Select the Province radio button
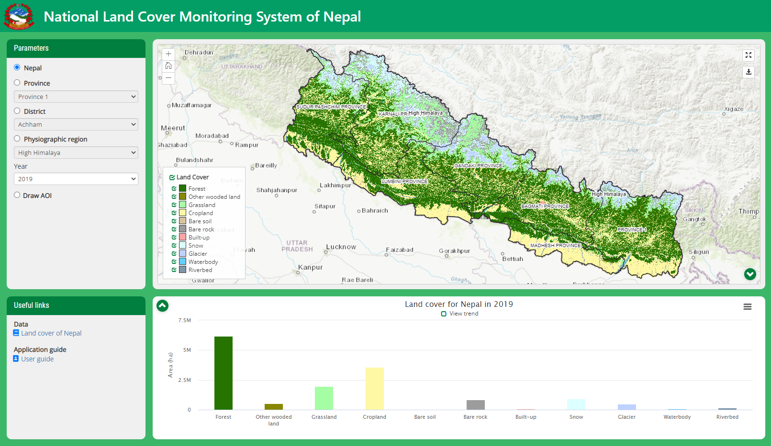The image size is (771, 446). (17, 83)
